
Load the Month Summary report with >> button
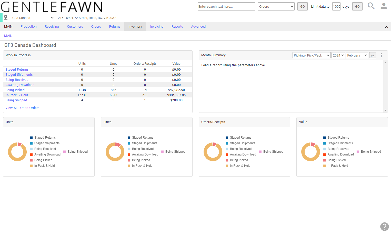pyautogui.click(x=373, y=56)
